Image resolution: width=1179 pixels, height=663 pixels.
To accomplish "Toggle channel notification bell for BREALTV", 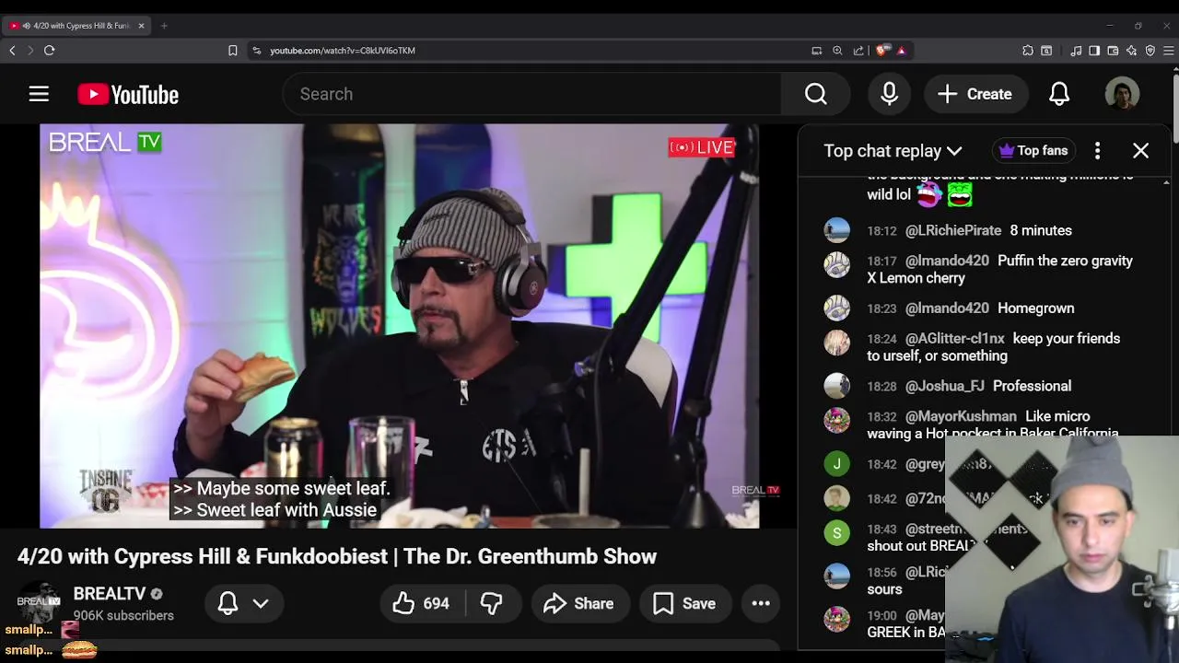I will click(228, 603).
